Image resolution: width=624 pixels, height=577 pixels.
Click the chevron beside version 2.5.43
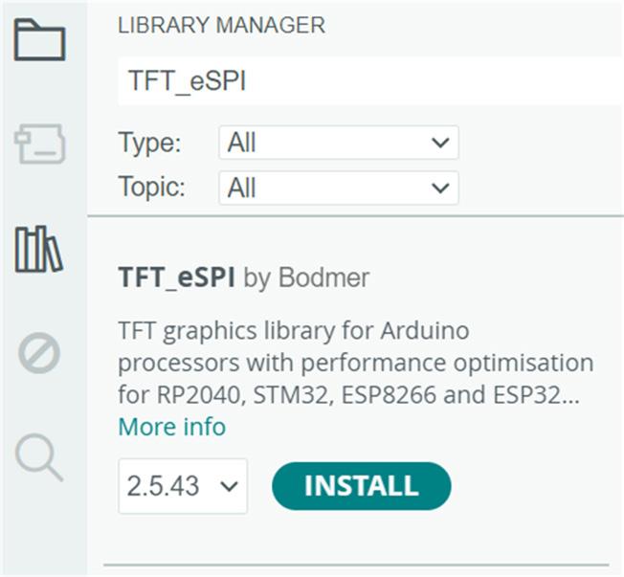point(229,486)
